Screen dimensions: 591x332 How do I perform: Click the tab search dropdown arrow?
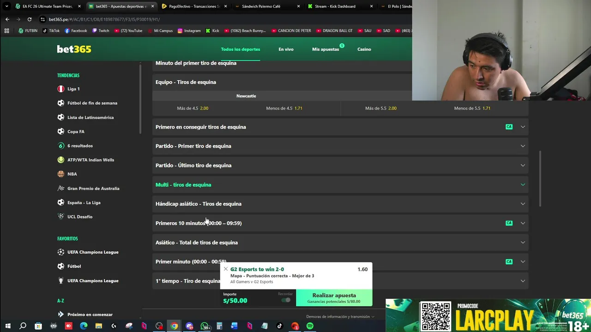click(6, 6)
